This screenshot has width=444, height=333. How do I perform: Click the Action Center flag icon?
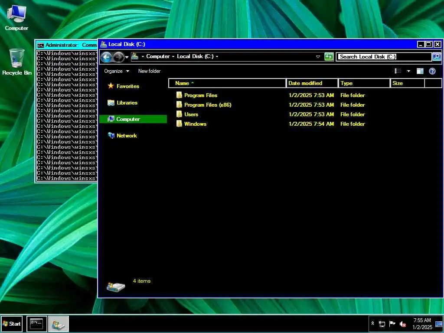(392, 323)
